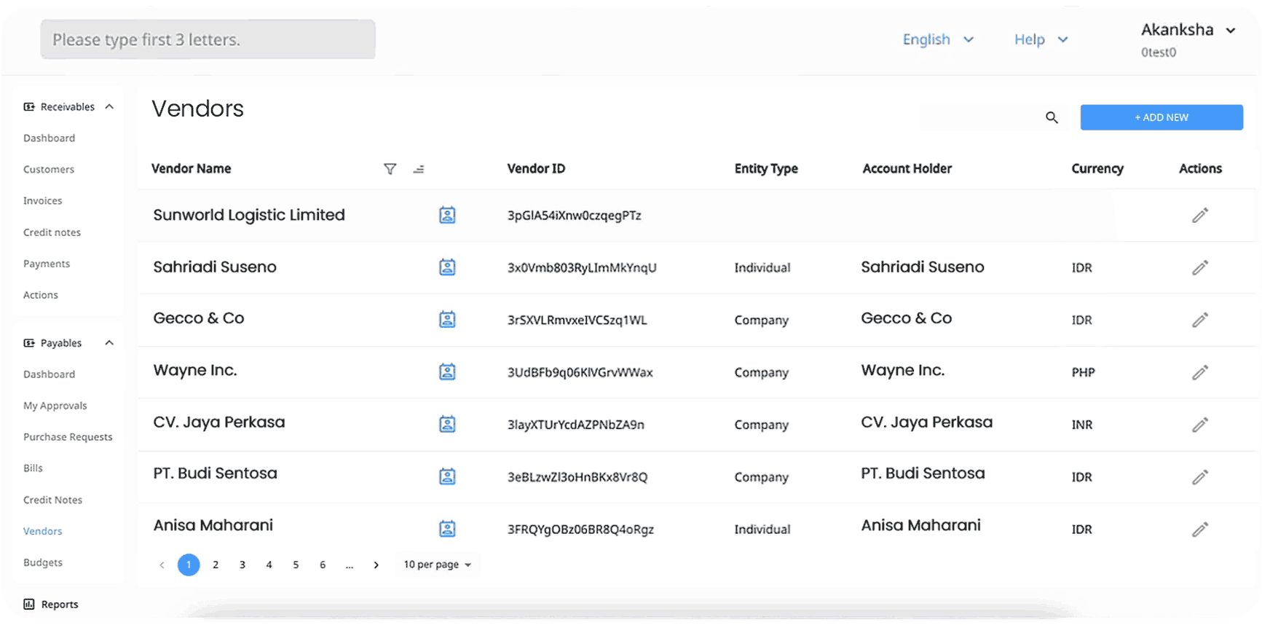Click vendor name Wayne Inc. in first column

pos(195,370)
